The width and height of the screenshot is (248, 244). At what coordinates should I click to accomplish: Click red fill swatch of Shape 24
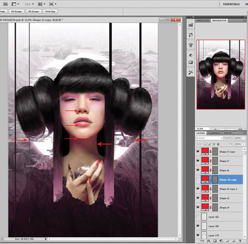(x=205, y=207)
